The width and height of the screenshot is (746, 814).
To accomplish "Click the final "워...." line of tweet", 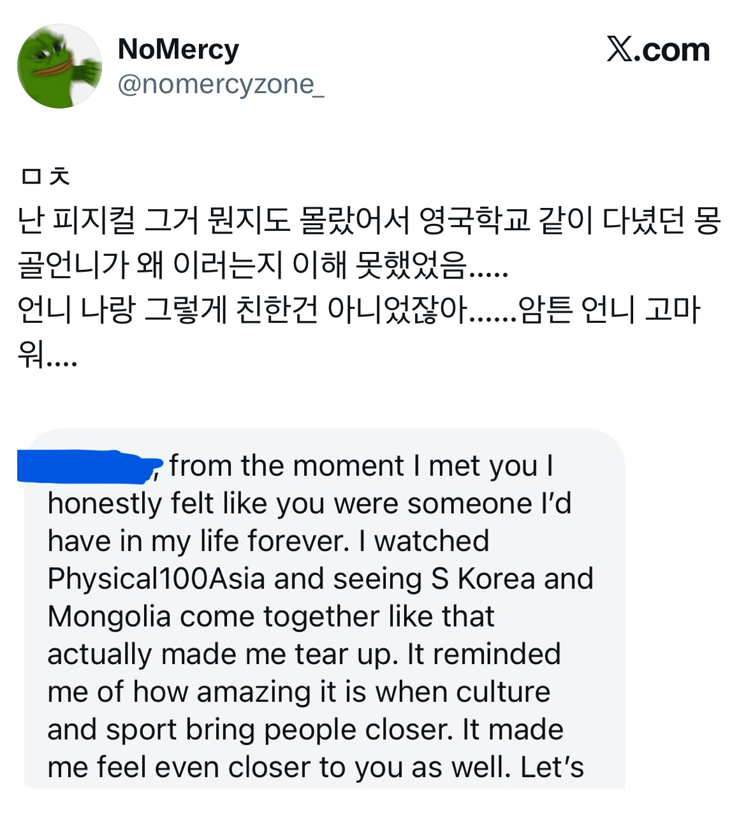I will (47, 354).
